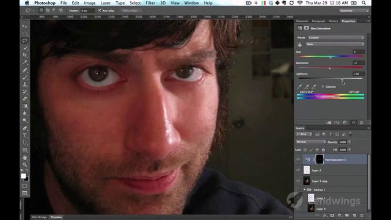This screenshot has width=391, height=220.
Task: Enable the Colorize checkbox
Action: point(323,87)
